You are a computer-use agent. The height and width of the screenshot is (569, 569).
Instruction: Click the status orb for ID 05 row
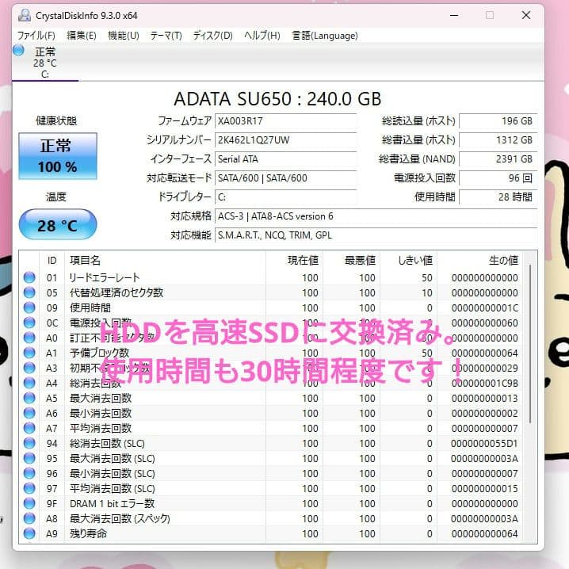tap(29, 292)
